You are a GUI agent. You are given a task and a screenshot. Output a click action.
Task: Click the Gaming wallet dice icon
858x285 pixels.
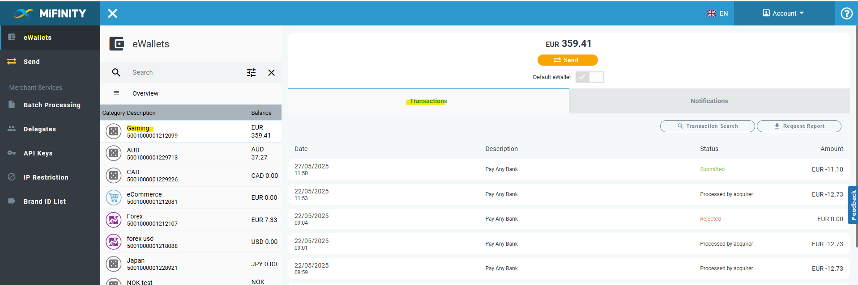(114, 131)
